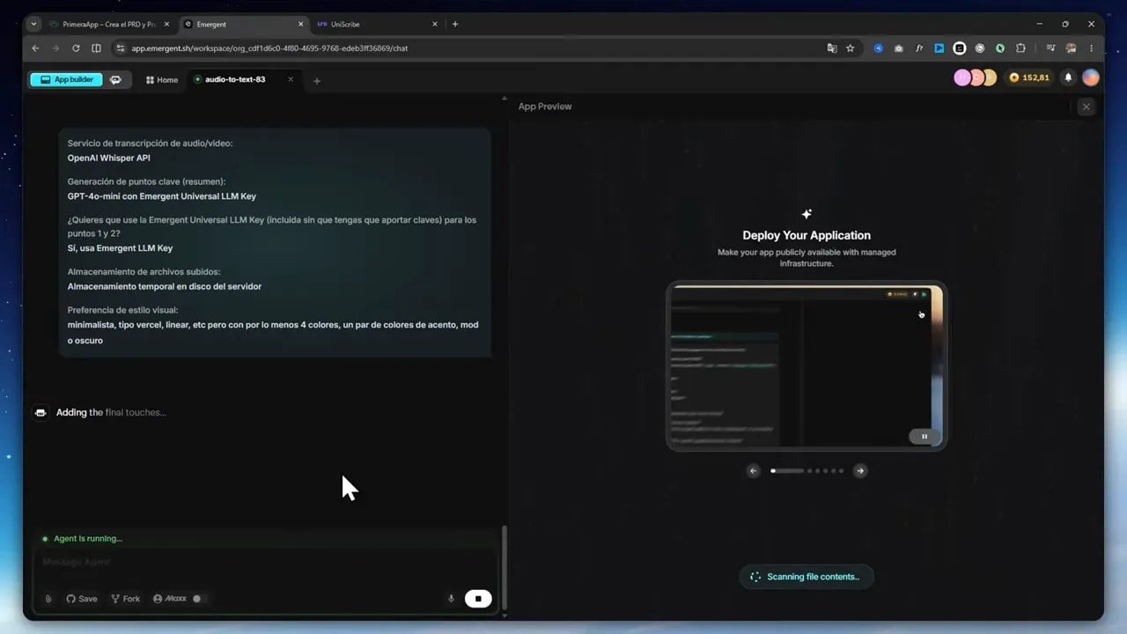Go to the Home tab
Viewport: 1127px width, 634px height.
tap(162, 80)
